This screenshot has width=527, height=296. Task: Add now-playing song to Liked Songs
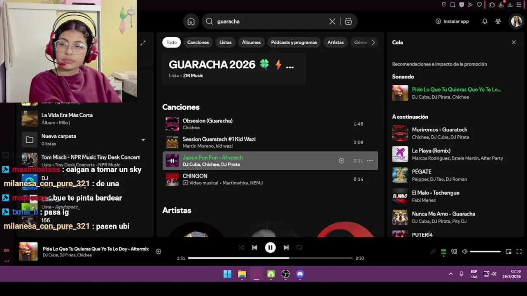[x=159, y=251]
